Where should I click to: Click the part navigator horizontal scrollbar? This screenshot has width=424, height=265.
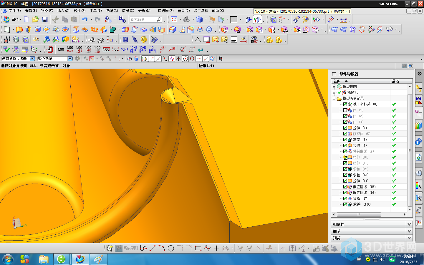pyautogui.click(x=359, y=214)
